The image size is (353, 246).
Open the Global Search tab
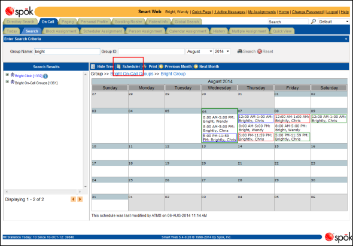pos(187,22)
